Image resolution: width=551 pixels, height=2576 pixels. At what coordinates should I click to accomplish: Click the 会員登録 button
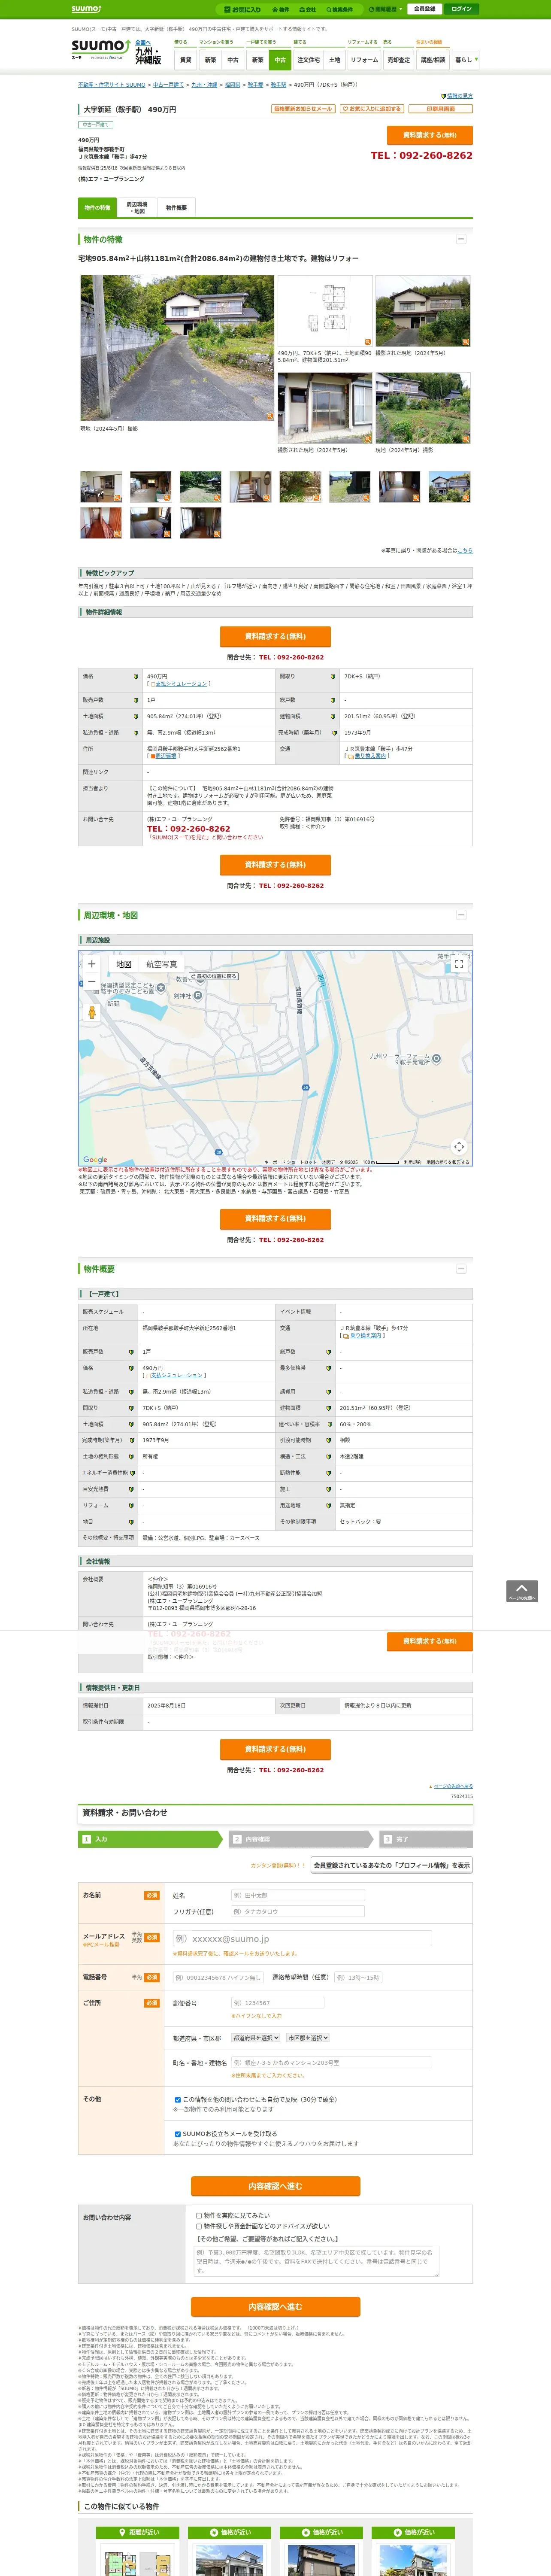coord(424,9)
